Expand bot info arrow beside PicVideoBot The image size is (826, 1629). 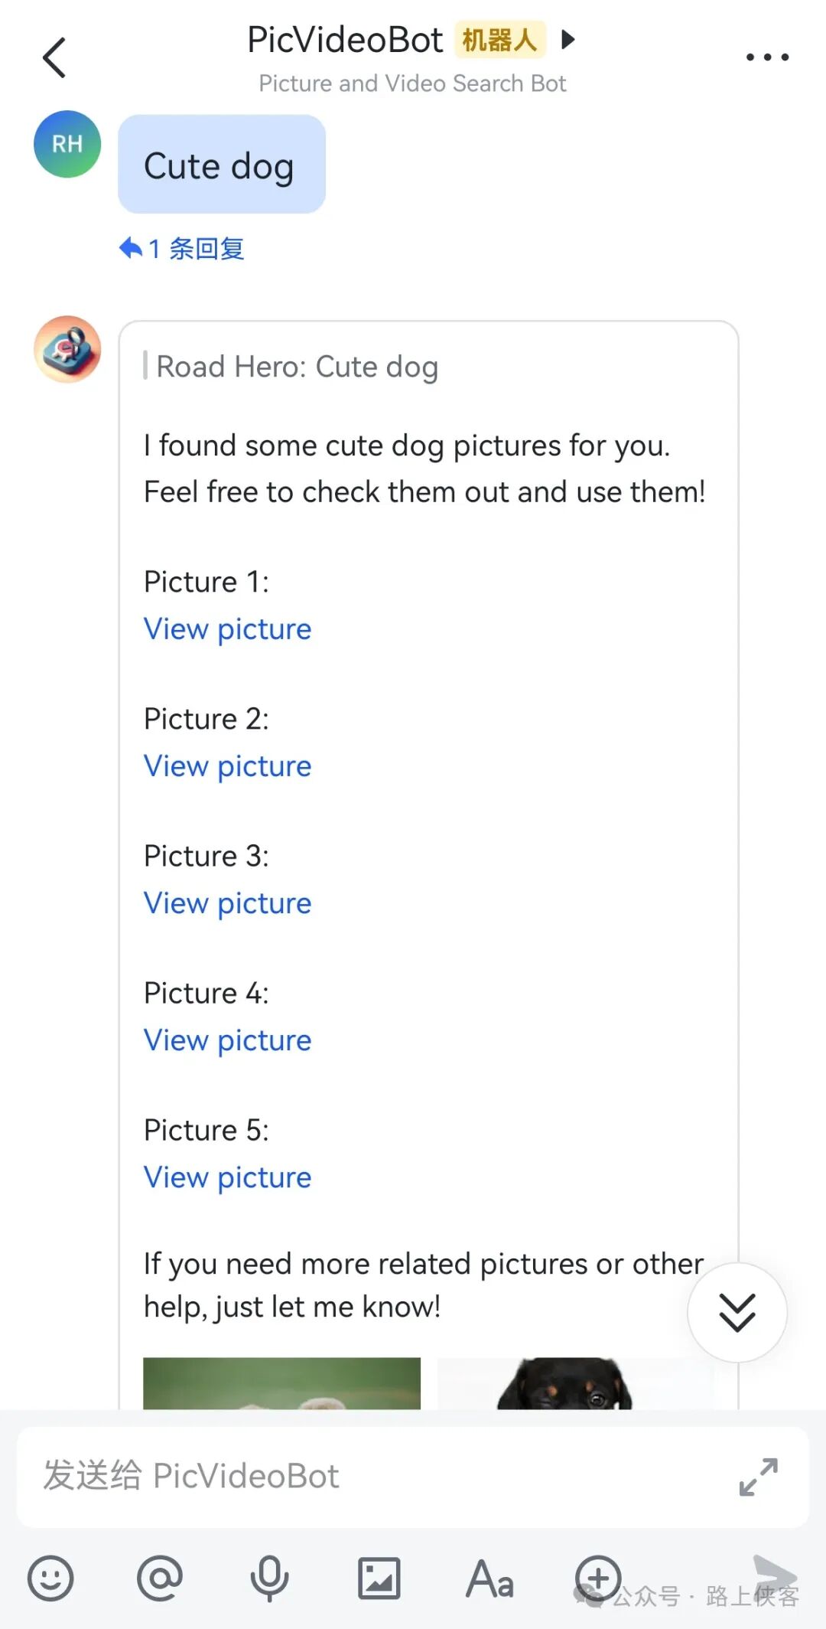[567, 39]
